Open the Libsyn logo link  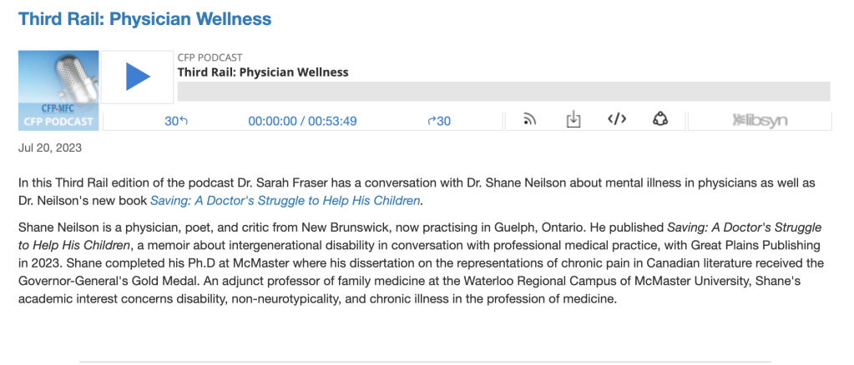(760, 121)
